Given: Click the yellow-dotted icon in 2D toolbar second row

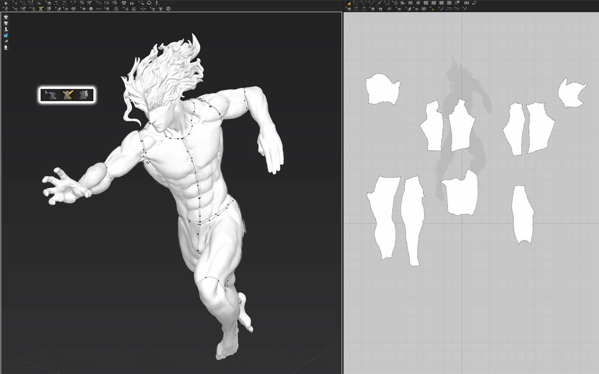Looking at the screenshot, I should tap(432, 9).
